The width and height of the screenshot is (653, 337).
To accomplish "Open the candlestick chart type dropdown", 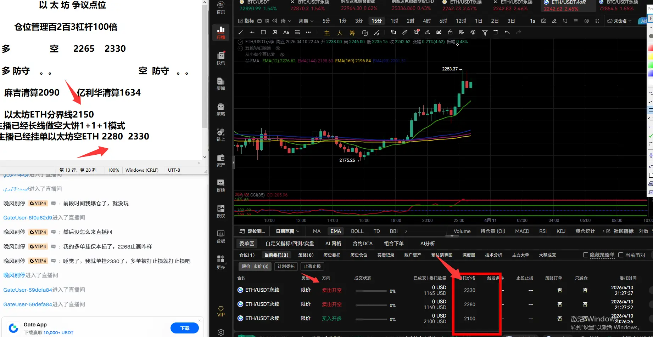I will pos(286,21).
